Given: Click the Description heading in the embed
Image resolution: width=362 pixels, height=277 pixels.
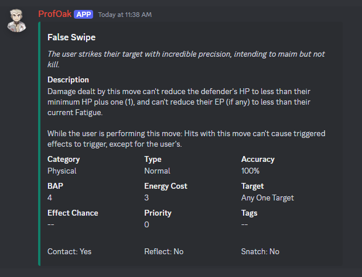Looking at the screenshot, I should (x=68, y=79).
